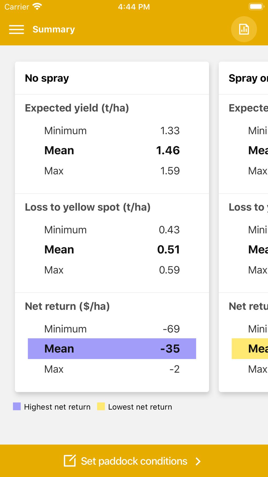Tap the right chevron in bottom bar
Image resolution: width=268 pixels, height=477 pixels.
tap(198, 461)
